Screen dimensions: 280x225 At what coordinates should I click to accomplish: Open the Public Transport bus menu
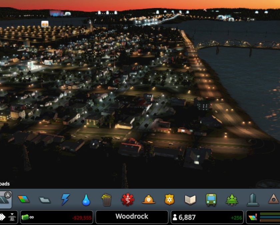pos(211,200)
